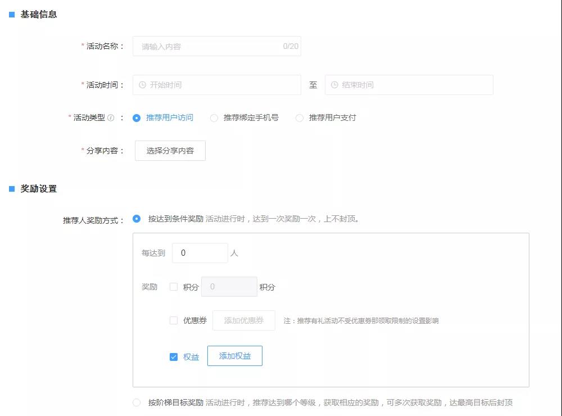Click the 推荐人奖励方式 label
Viewport: 562px width, 416px height.
[93, 220]
